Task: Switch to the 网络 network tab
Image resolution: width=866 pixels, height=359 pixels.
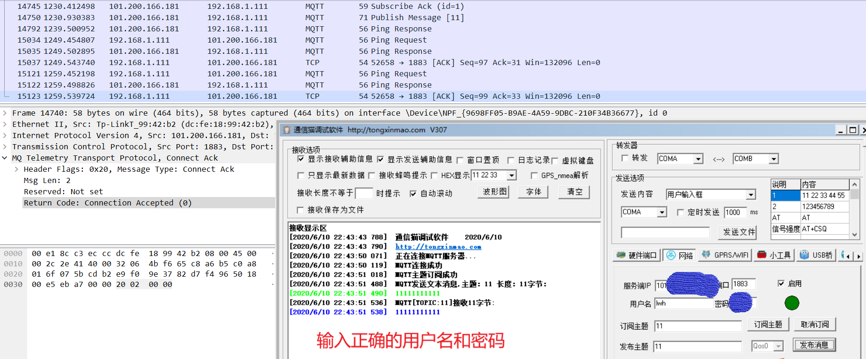Action: [679, 255]
